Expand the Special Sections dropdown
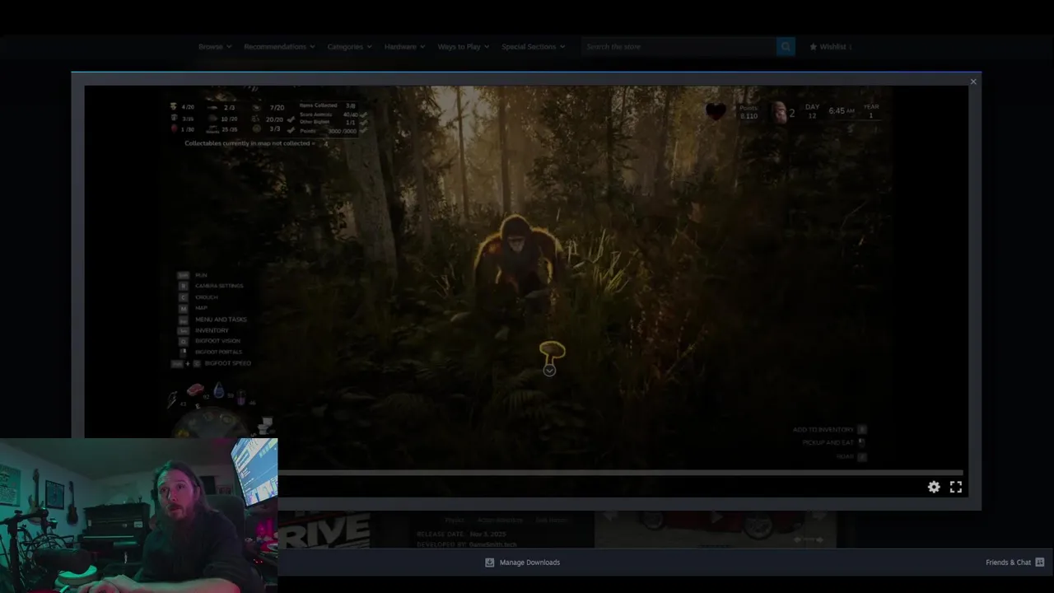This screenshot has width=1054, height=593. click(x=533, y=47)
